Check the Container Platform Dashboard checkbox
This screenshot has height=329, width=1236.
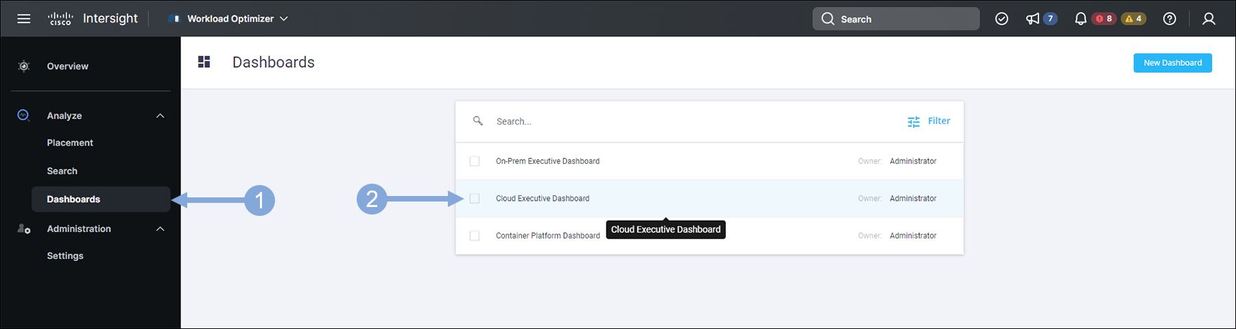click(475, 235)
